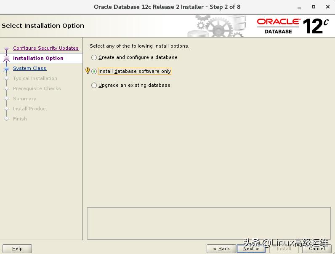The image size is (335, 254).
Task: Click the Installation Option step marker icon
Action: click(x=7, y=59)
